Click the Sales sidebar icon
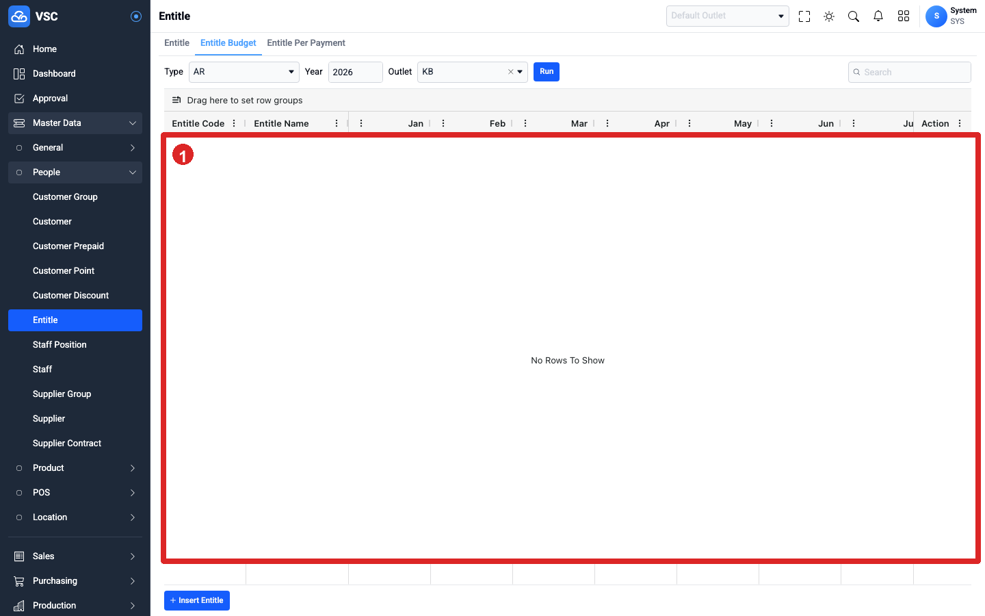This screenshot has height=616, width=985. [19, 556]
